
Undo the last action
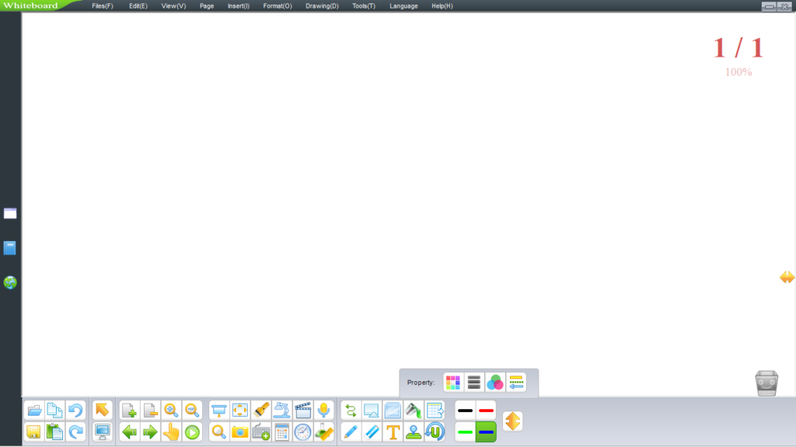[75, 410]
